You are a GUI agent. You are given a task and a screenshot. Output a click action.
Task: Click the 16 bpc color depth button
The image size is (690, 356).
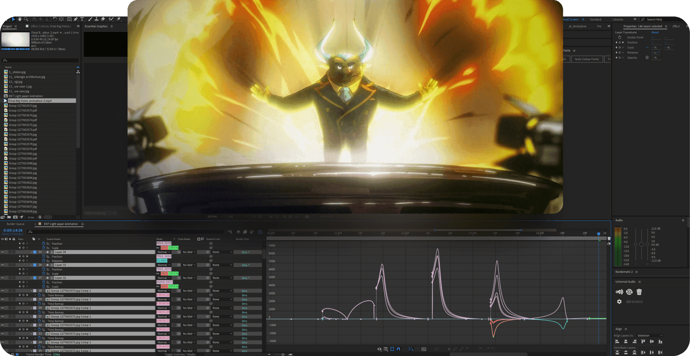(x=31, y=217)
